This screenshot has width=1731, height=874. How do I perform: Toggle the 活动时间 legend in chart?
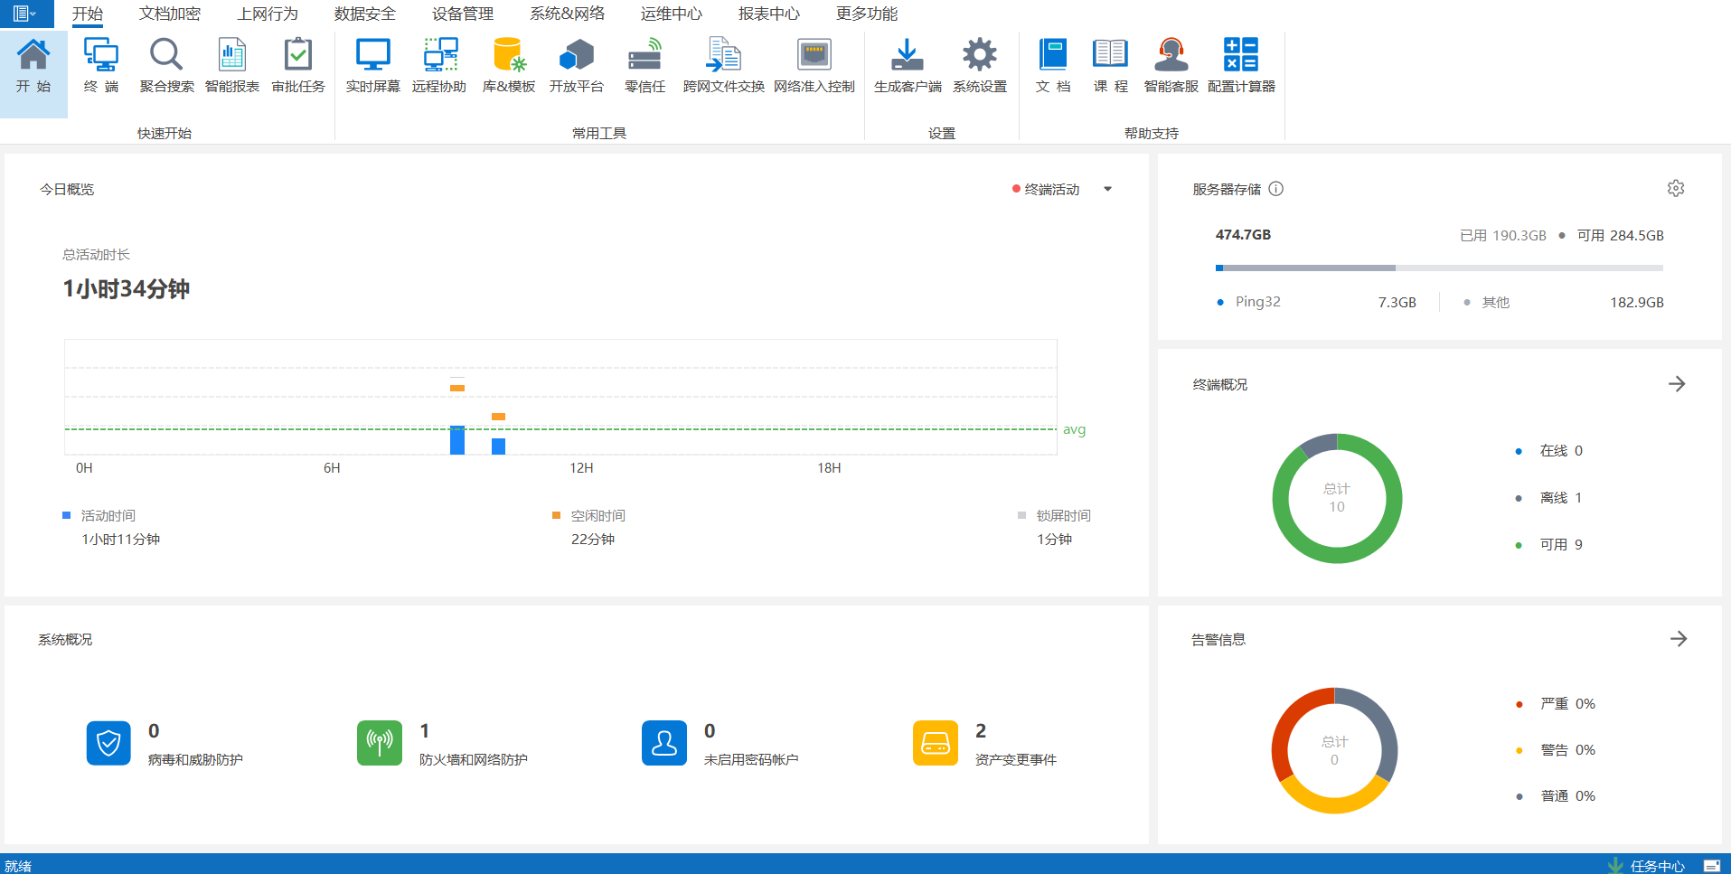(108, 516)
